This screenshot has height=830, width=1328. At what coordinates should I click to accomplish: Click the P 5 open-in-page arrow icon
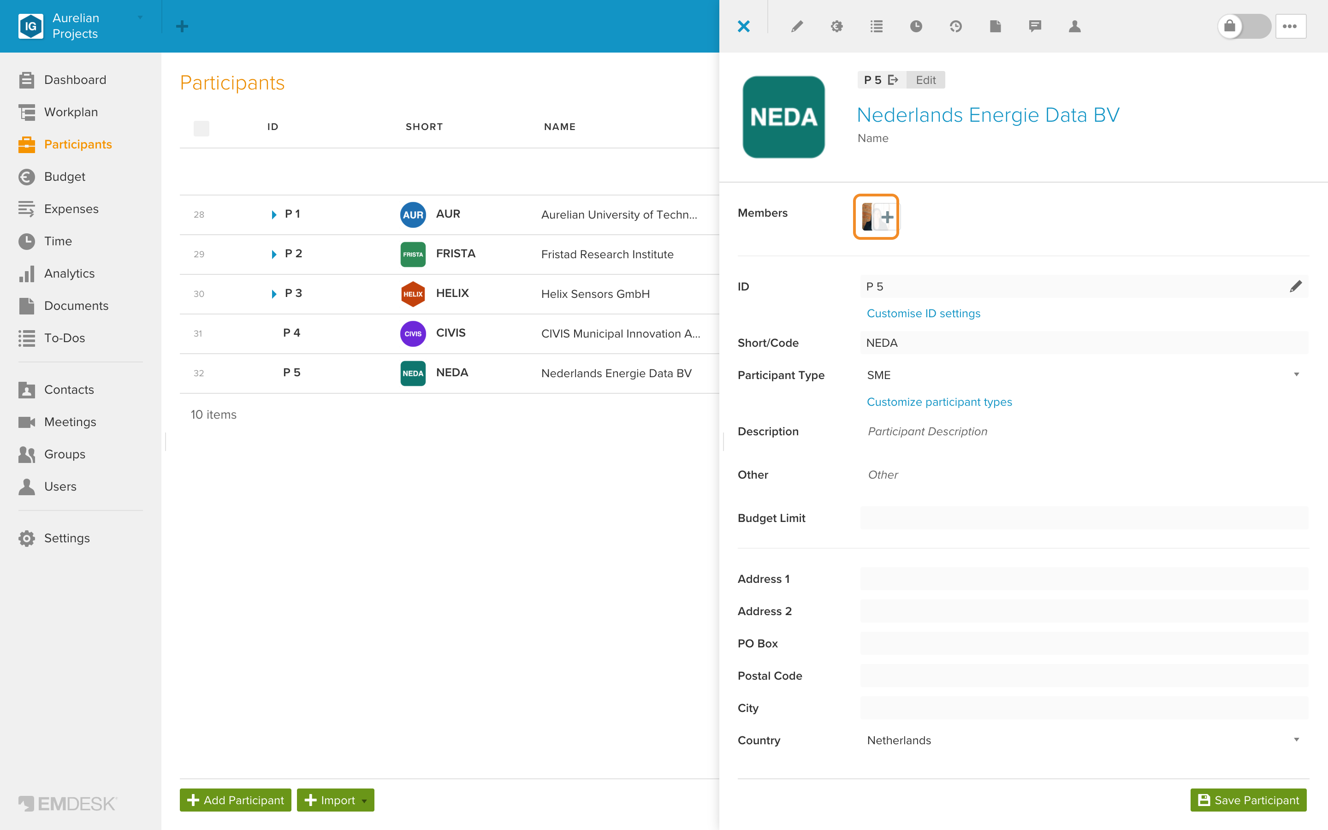click(893, 80)
